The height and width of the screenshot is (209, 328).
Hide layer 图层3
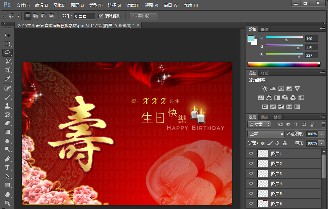coord(251,174)
